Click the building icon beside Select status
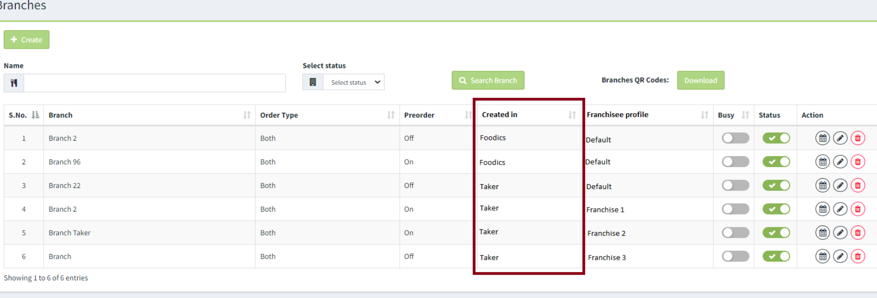 [313, 82]
